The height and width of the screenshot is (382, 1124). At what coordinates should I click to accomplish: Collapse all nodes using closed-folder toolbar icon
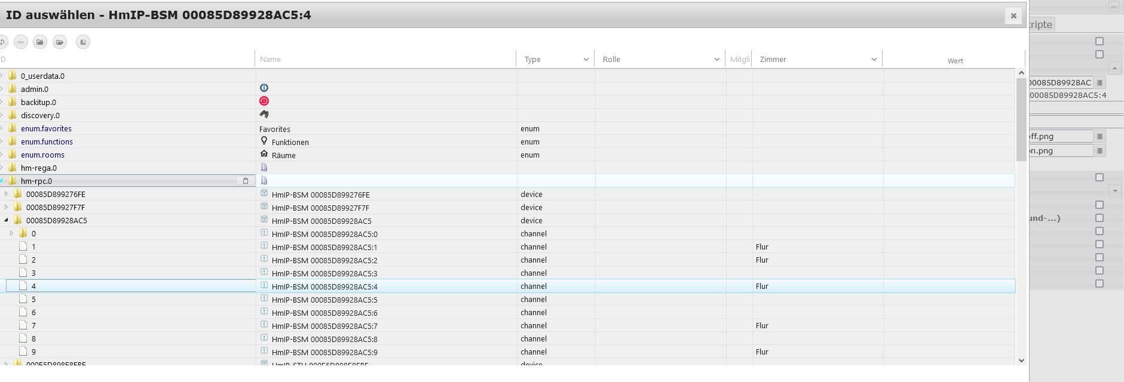point(40,42)
